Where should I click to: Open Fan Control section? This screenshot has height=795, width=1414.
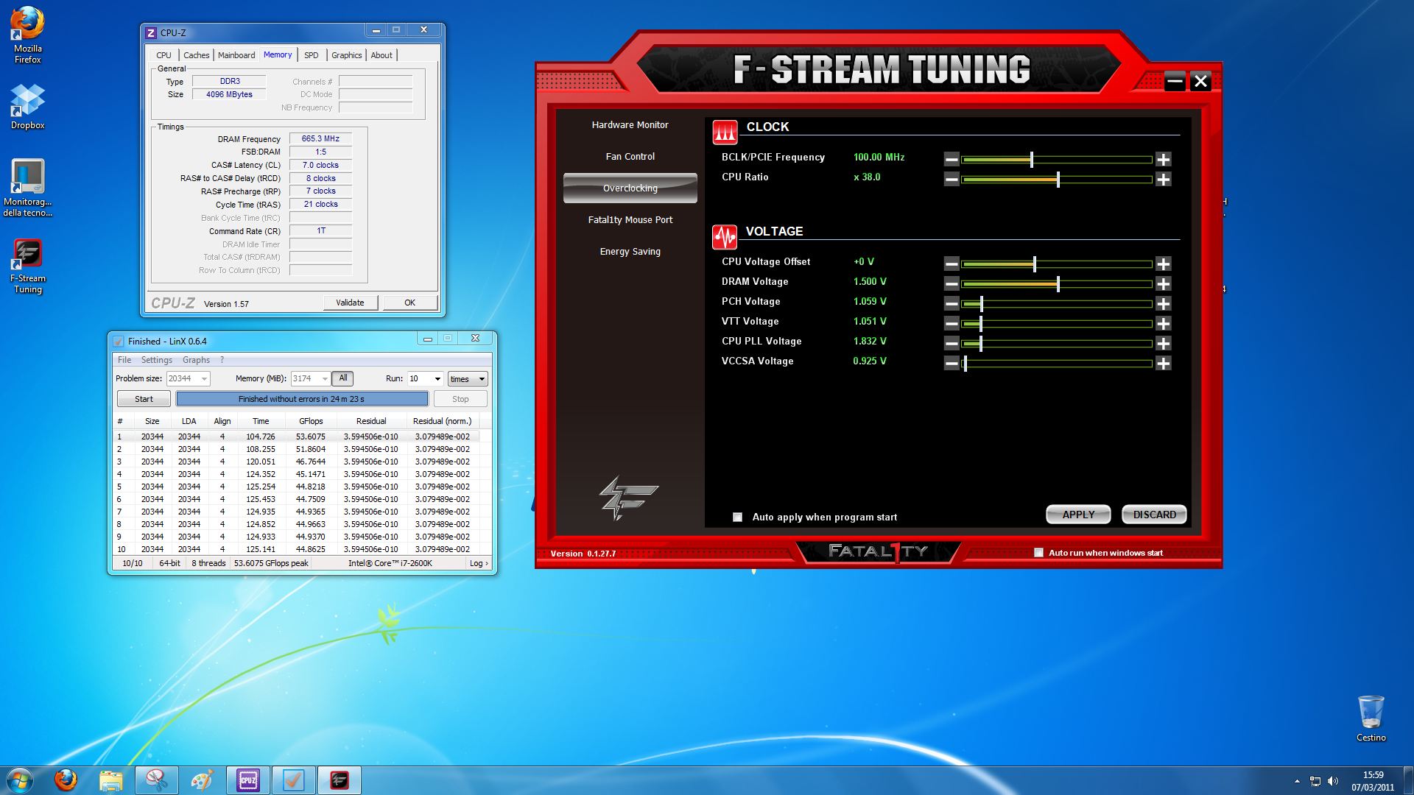(630, 157)
